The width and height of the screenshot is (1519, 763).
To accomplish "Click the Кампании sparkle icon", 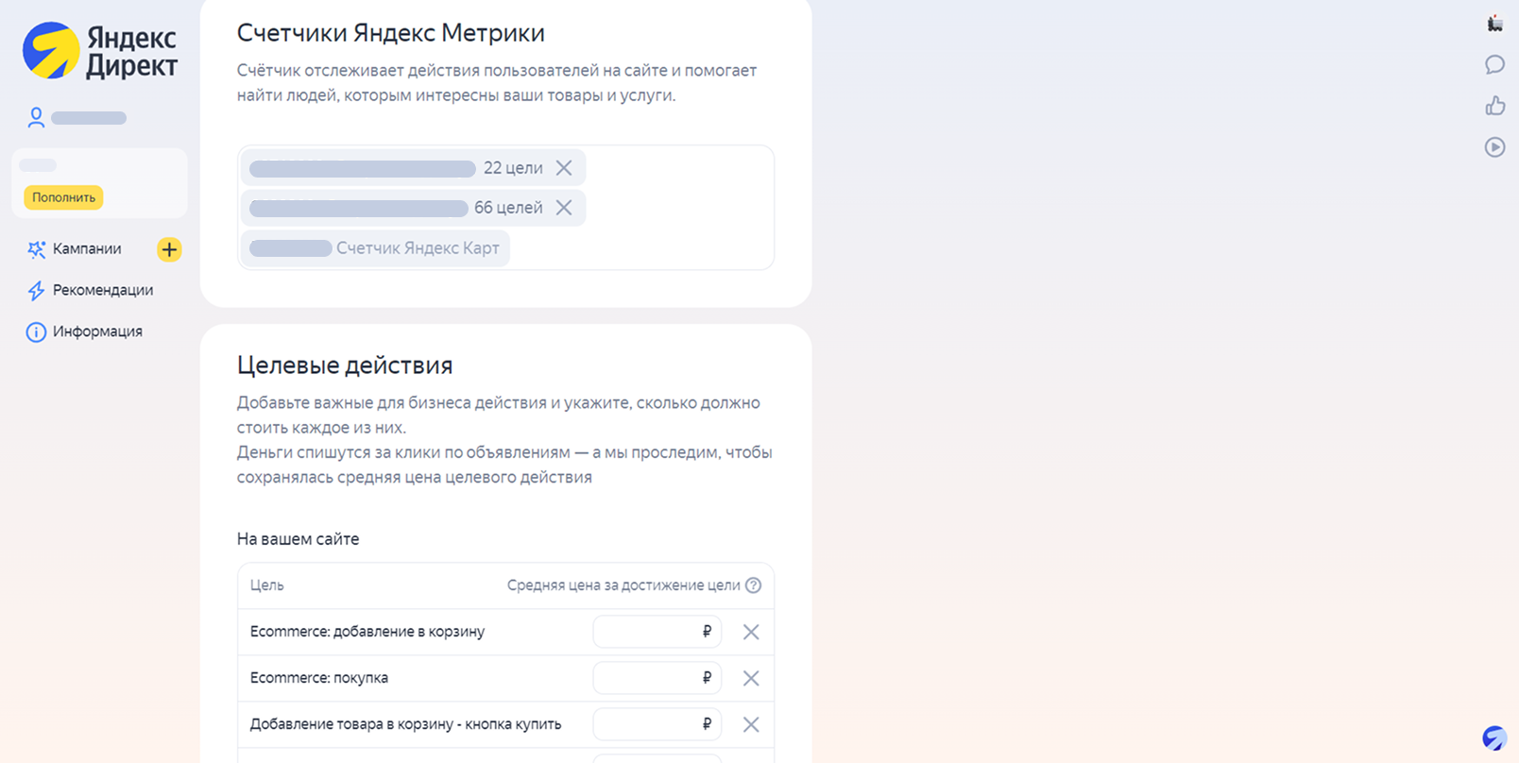I will [36, 249].
